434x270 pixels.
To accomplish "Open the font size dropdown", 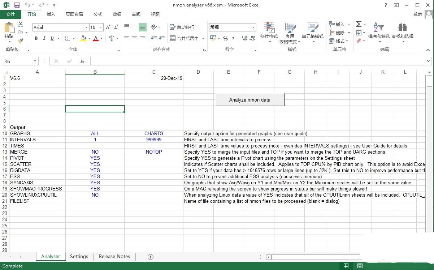I will tap(101, 27).
